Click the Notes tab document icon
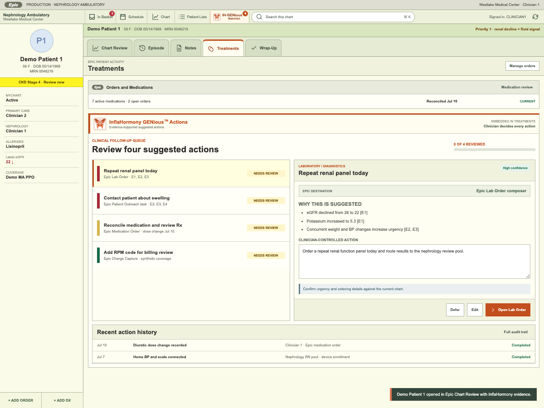This screenshot has width=544, height=408. coord(179,48)
